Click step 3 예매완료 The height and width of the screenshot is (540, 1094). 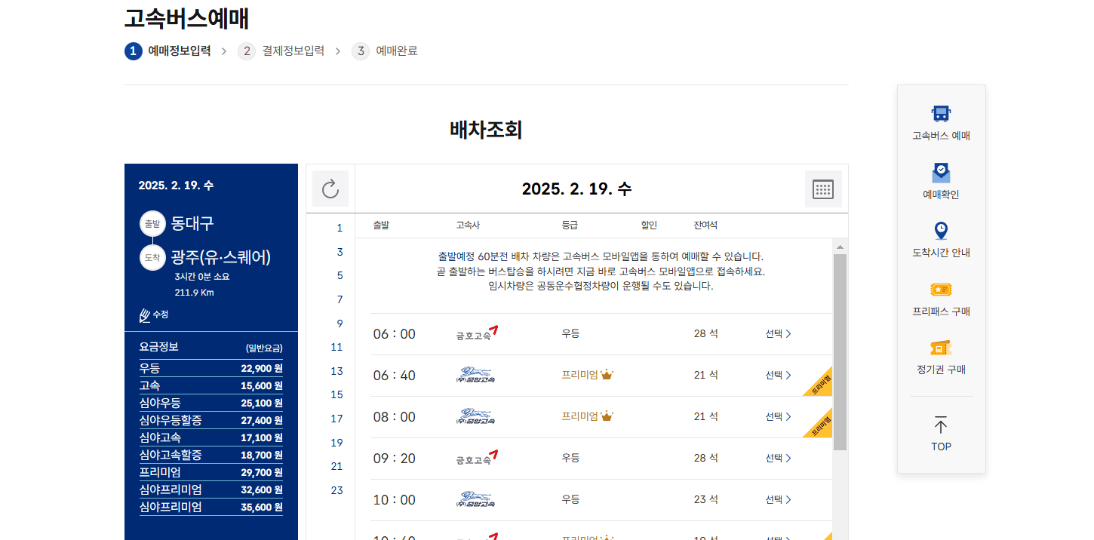click(x=385, y=51)
